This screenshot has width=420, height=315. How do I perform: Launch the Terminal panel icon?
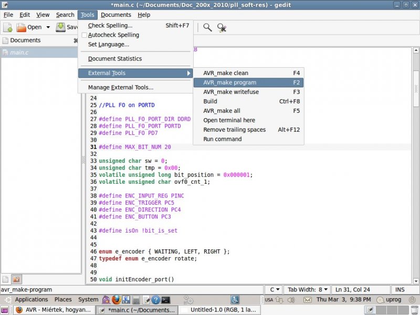click(165, 300)
